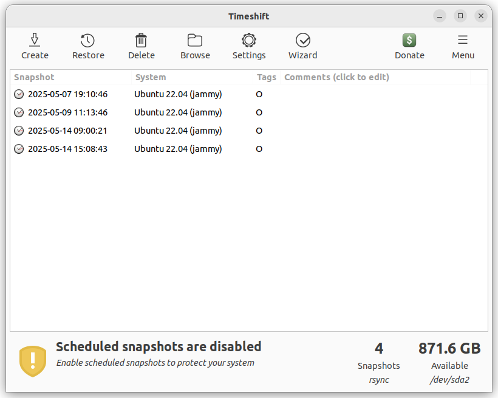Close the Timeshift window

(x=481, y=16)
